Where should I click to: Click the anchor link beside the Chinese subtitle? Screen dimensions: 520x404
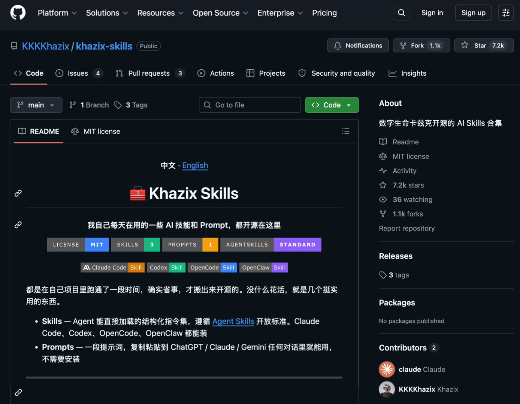(18, 225)
